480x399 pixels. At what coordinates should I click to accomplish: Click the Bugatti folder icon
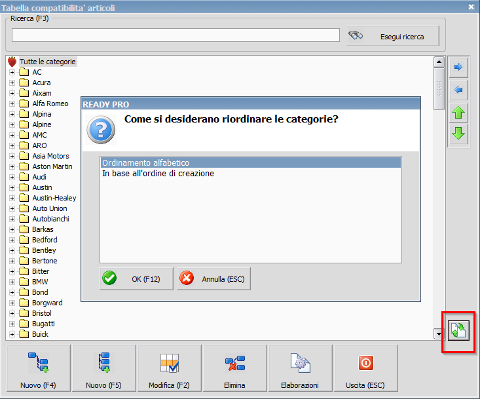pos(24,324)
